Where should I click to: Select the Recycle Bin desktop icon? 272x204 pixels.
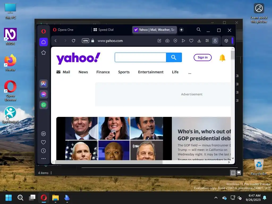pos(259,167)
